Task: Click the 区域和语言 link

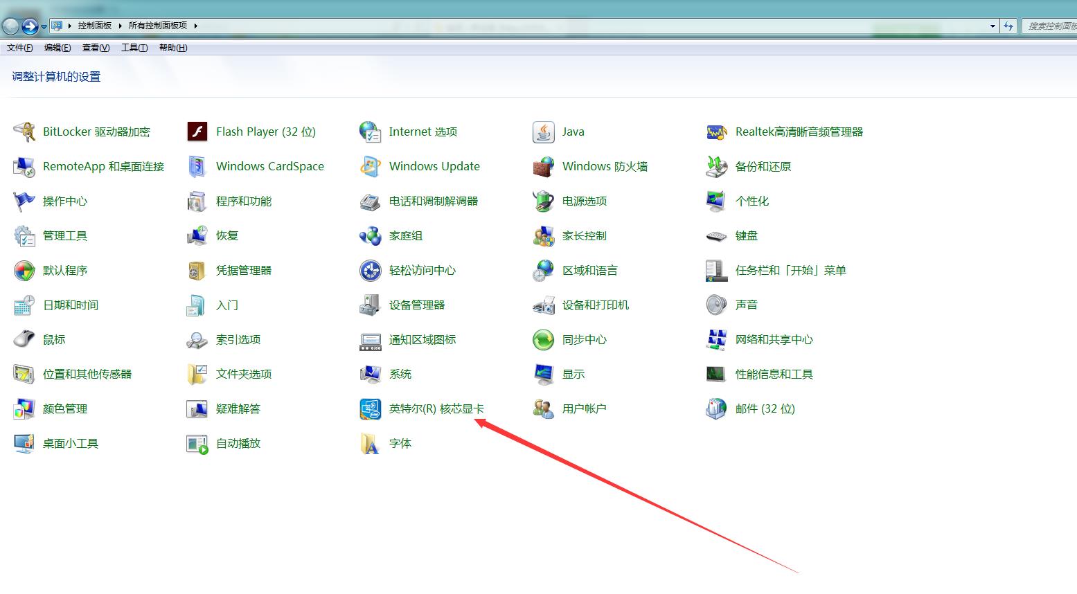Action: pos(590,270)
